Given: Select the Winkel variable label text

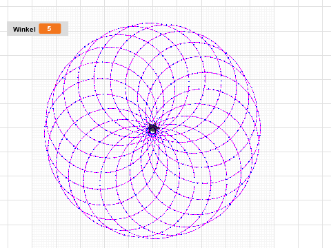Looking at the screenshot, I should click(x=24, y=29).
